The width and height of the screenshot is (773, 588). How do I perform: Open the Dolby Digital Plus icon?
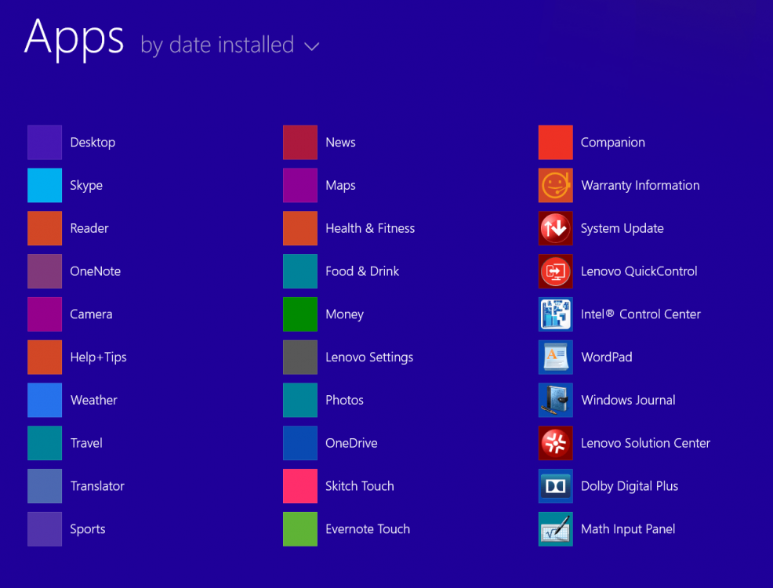pyautogui.click(x=555, y=486)
